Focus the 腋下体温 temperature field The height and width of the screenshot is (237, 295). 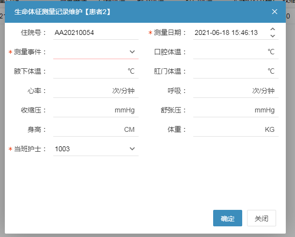[x=89, y=71]
